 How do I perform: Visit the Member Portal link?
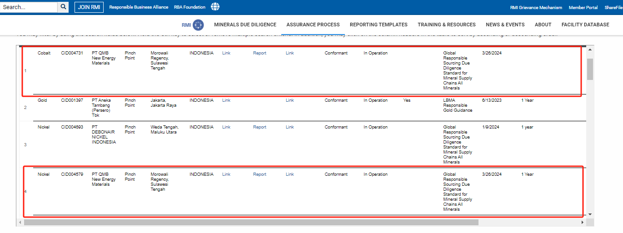[x=583, y=7]
